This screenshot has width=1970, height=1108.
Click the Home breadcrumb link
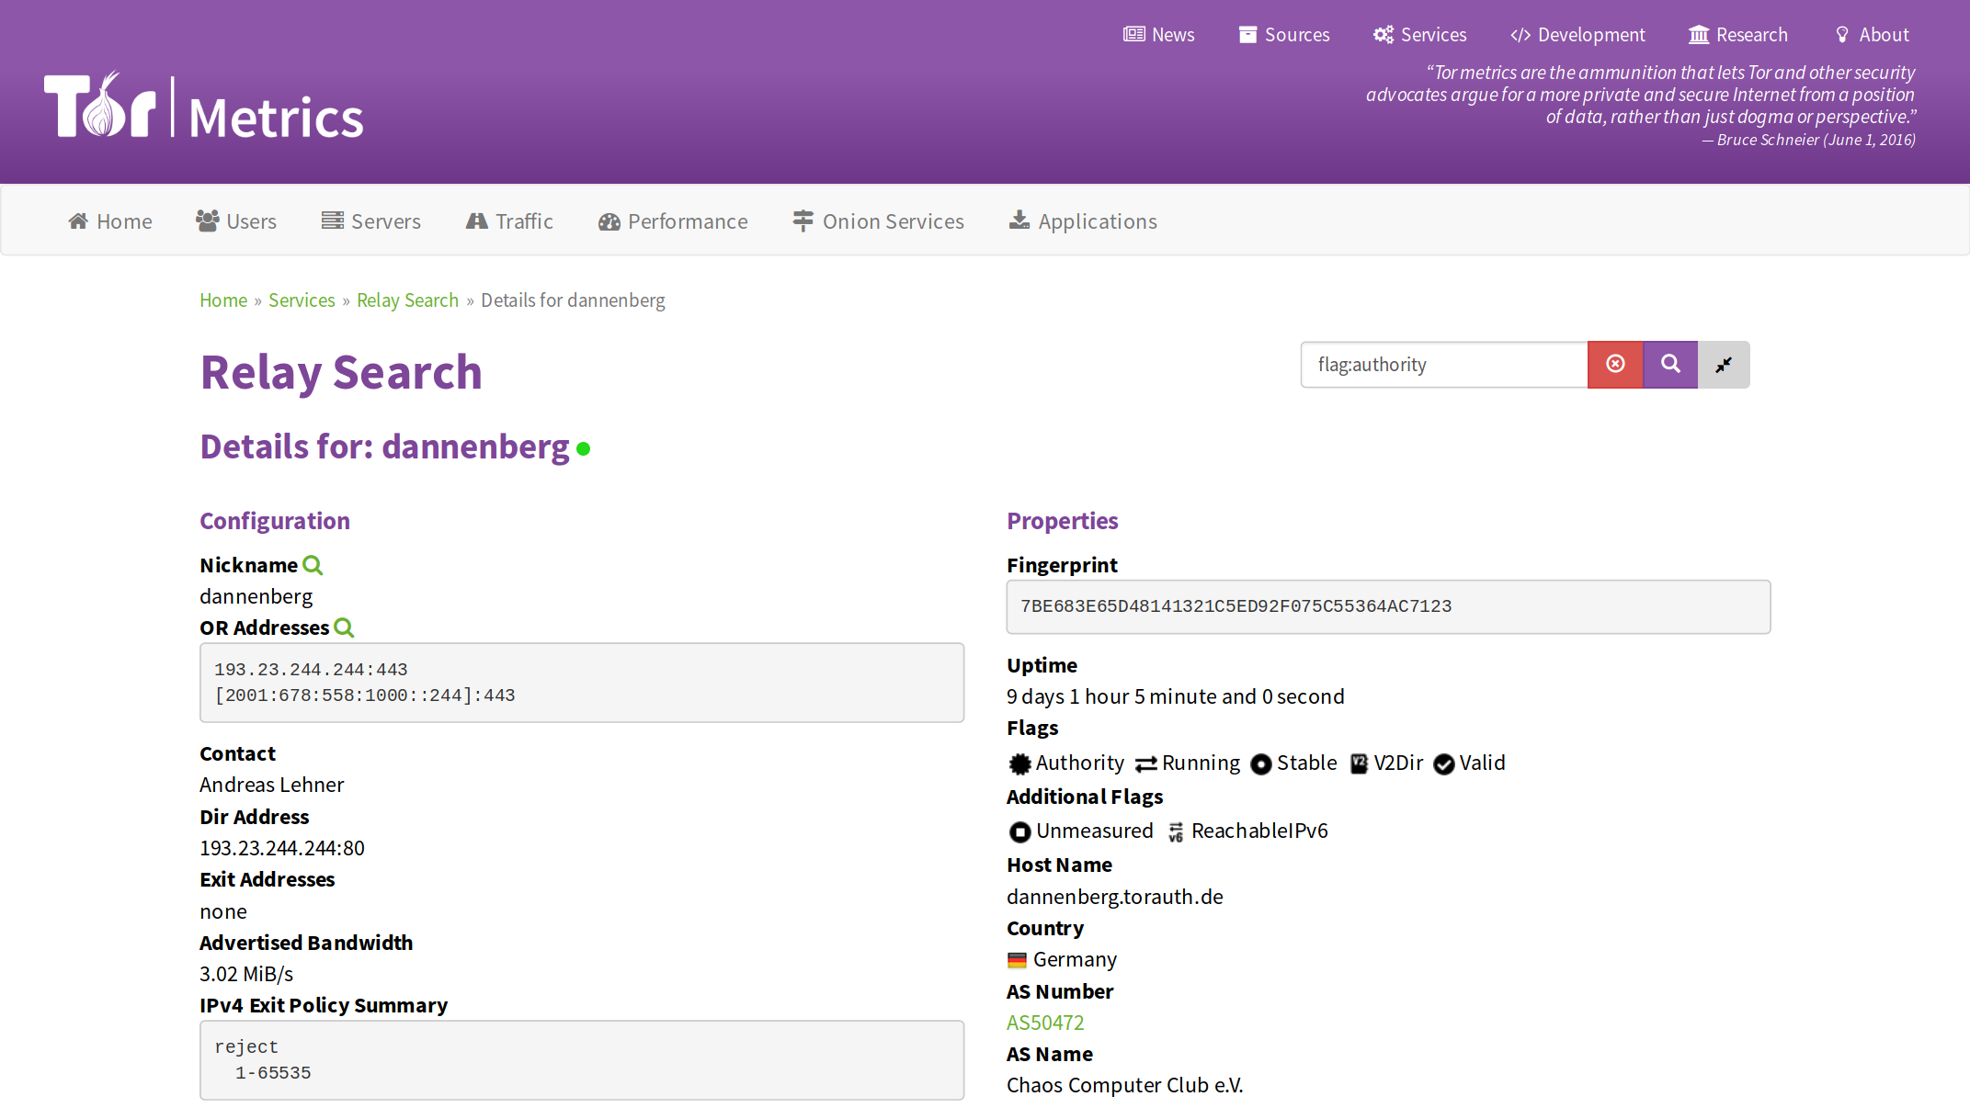click(x=223, y=300)
